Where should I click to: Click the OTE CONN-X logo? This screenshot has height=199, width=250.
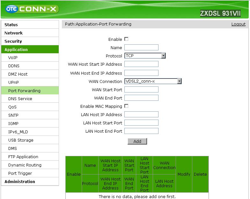coord(32,9)
